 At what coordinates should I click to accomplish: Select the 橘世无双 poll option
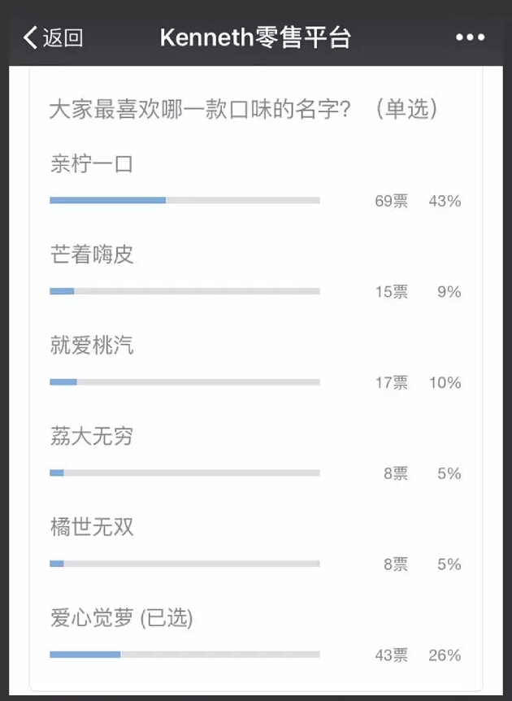click(x=91, y=528)
